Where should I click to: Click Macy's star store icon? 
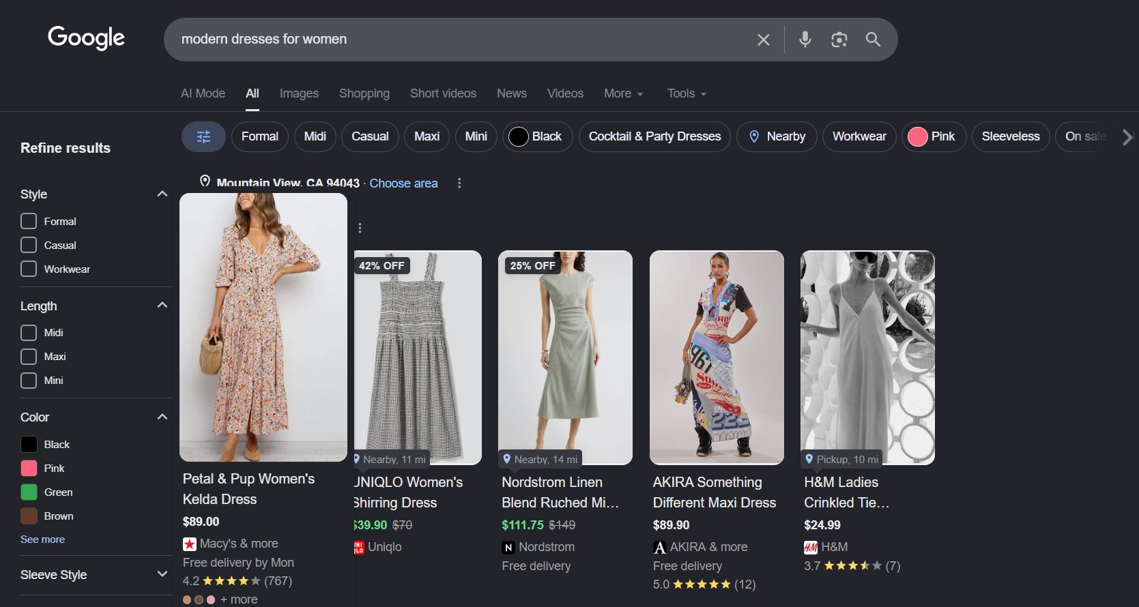pyautogui.click(x=190, y=544)
